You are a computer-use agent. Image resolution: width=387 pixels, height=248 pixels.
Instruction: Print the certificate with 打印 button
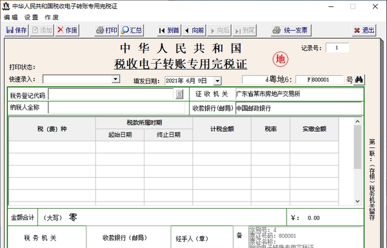click(106, 30)
